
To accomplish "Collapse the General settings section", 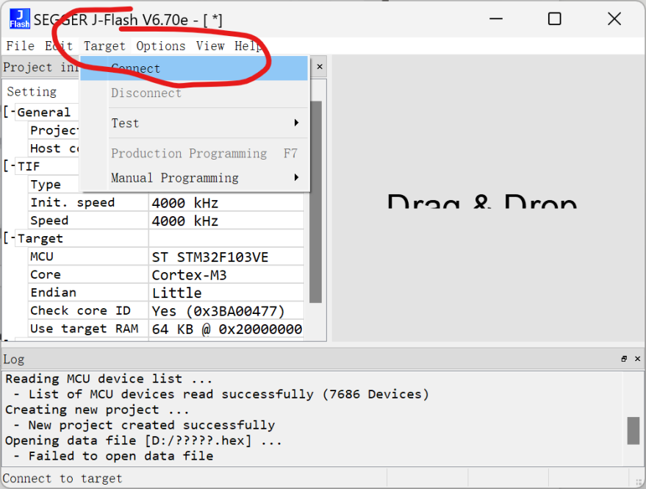I will point(10,113).
